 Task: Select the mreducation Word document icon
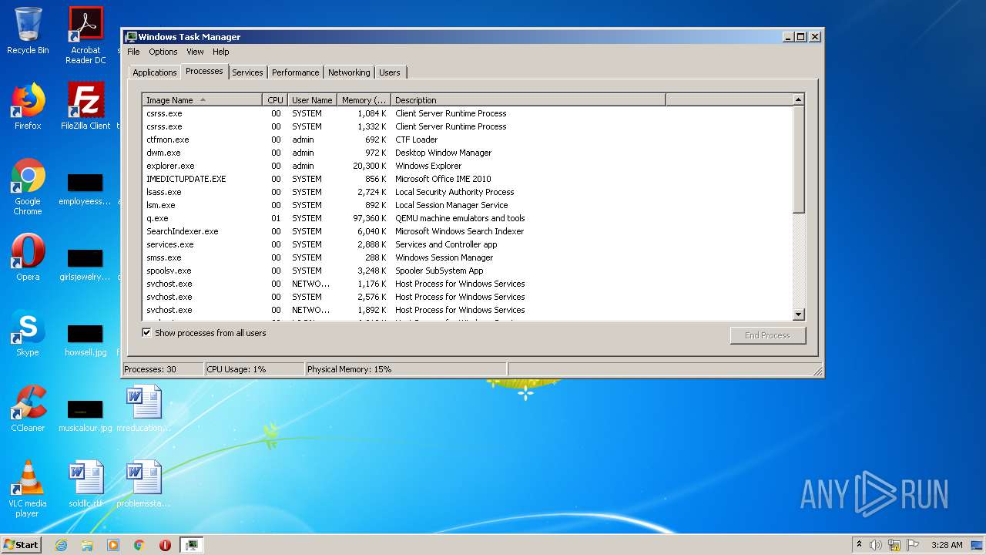click(143, 409)
